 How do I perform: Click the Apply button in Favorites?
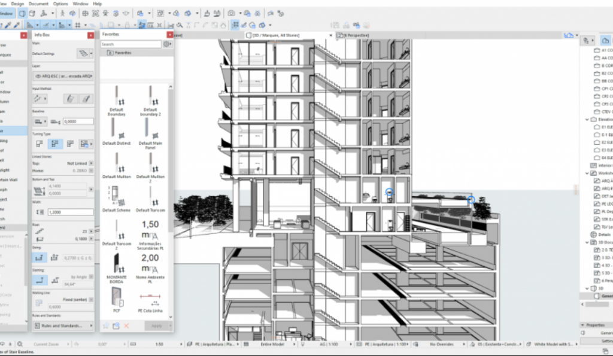click(x=156, y=325)
